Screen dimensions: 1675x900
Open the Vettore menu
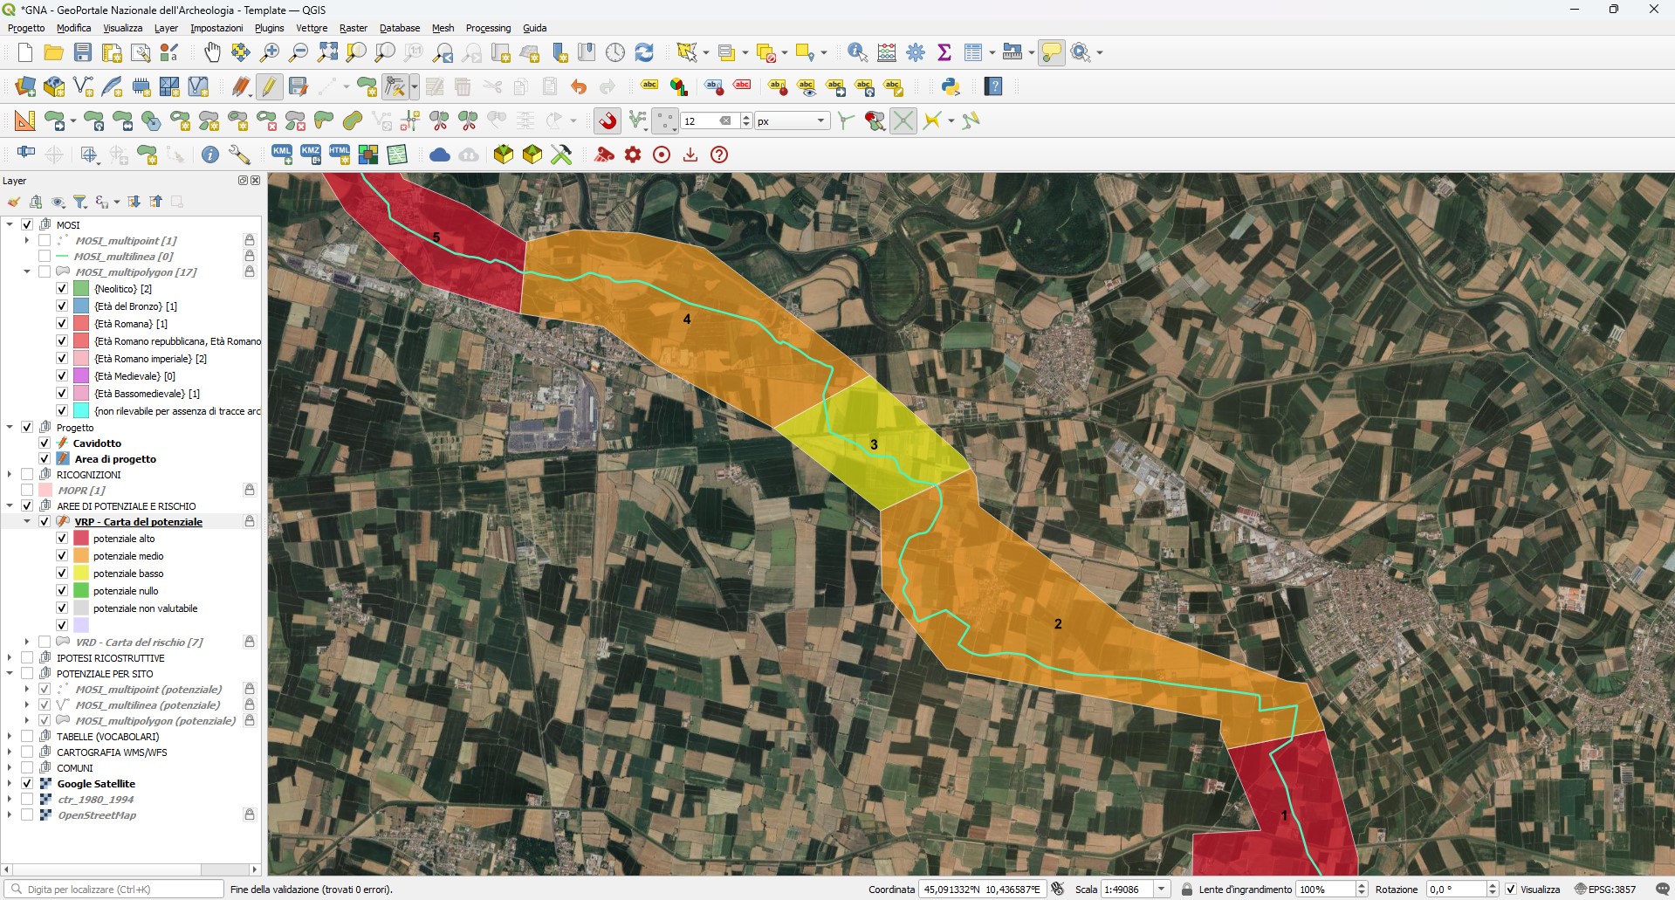[312, 28]
